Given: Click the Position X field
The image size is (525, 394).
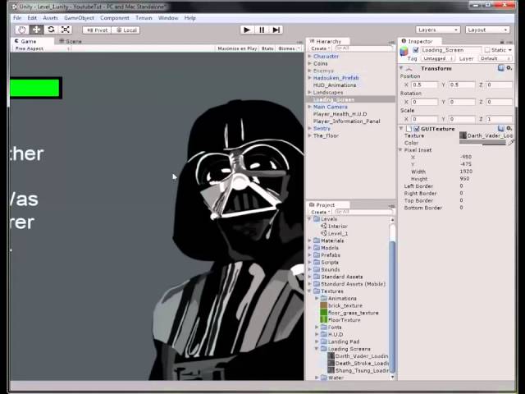Looking at the screenshot, I should coord(424,85).
